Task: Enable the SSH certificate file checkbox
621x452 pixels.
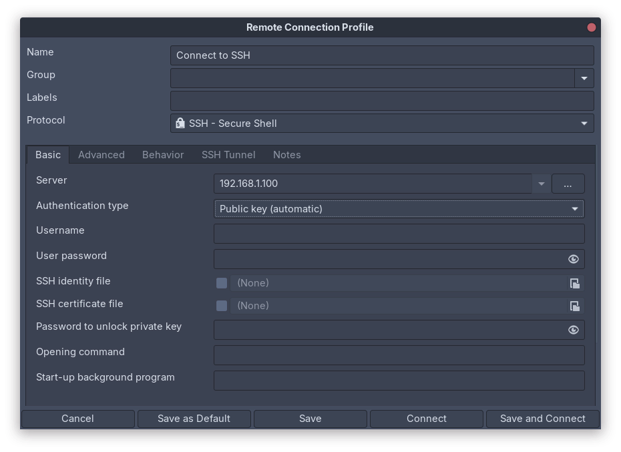Action: (x=222, y=306)
